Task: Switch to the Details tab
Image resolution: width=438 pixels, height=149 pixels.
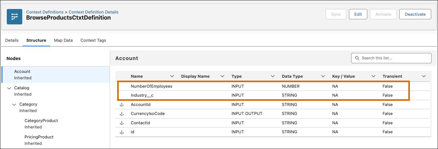Action: [12, 40]
